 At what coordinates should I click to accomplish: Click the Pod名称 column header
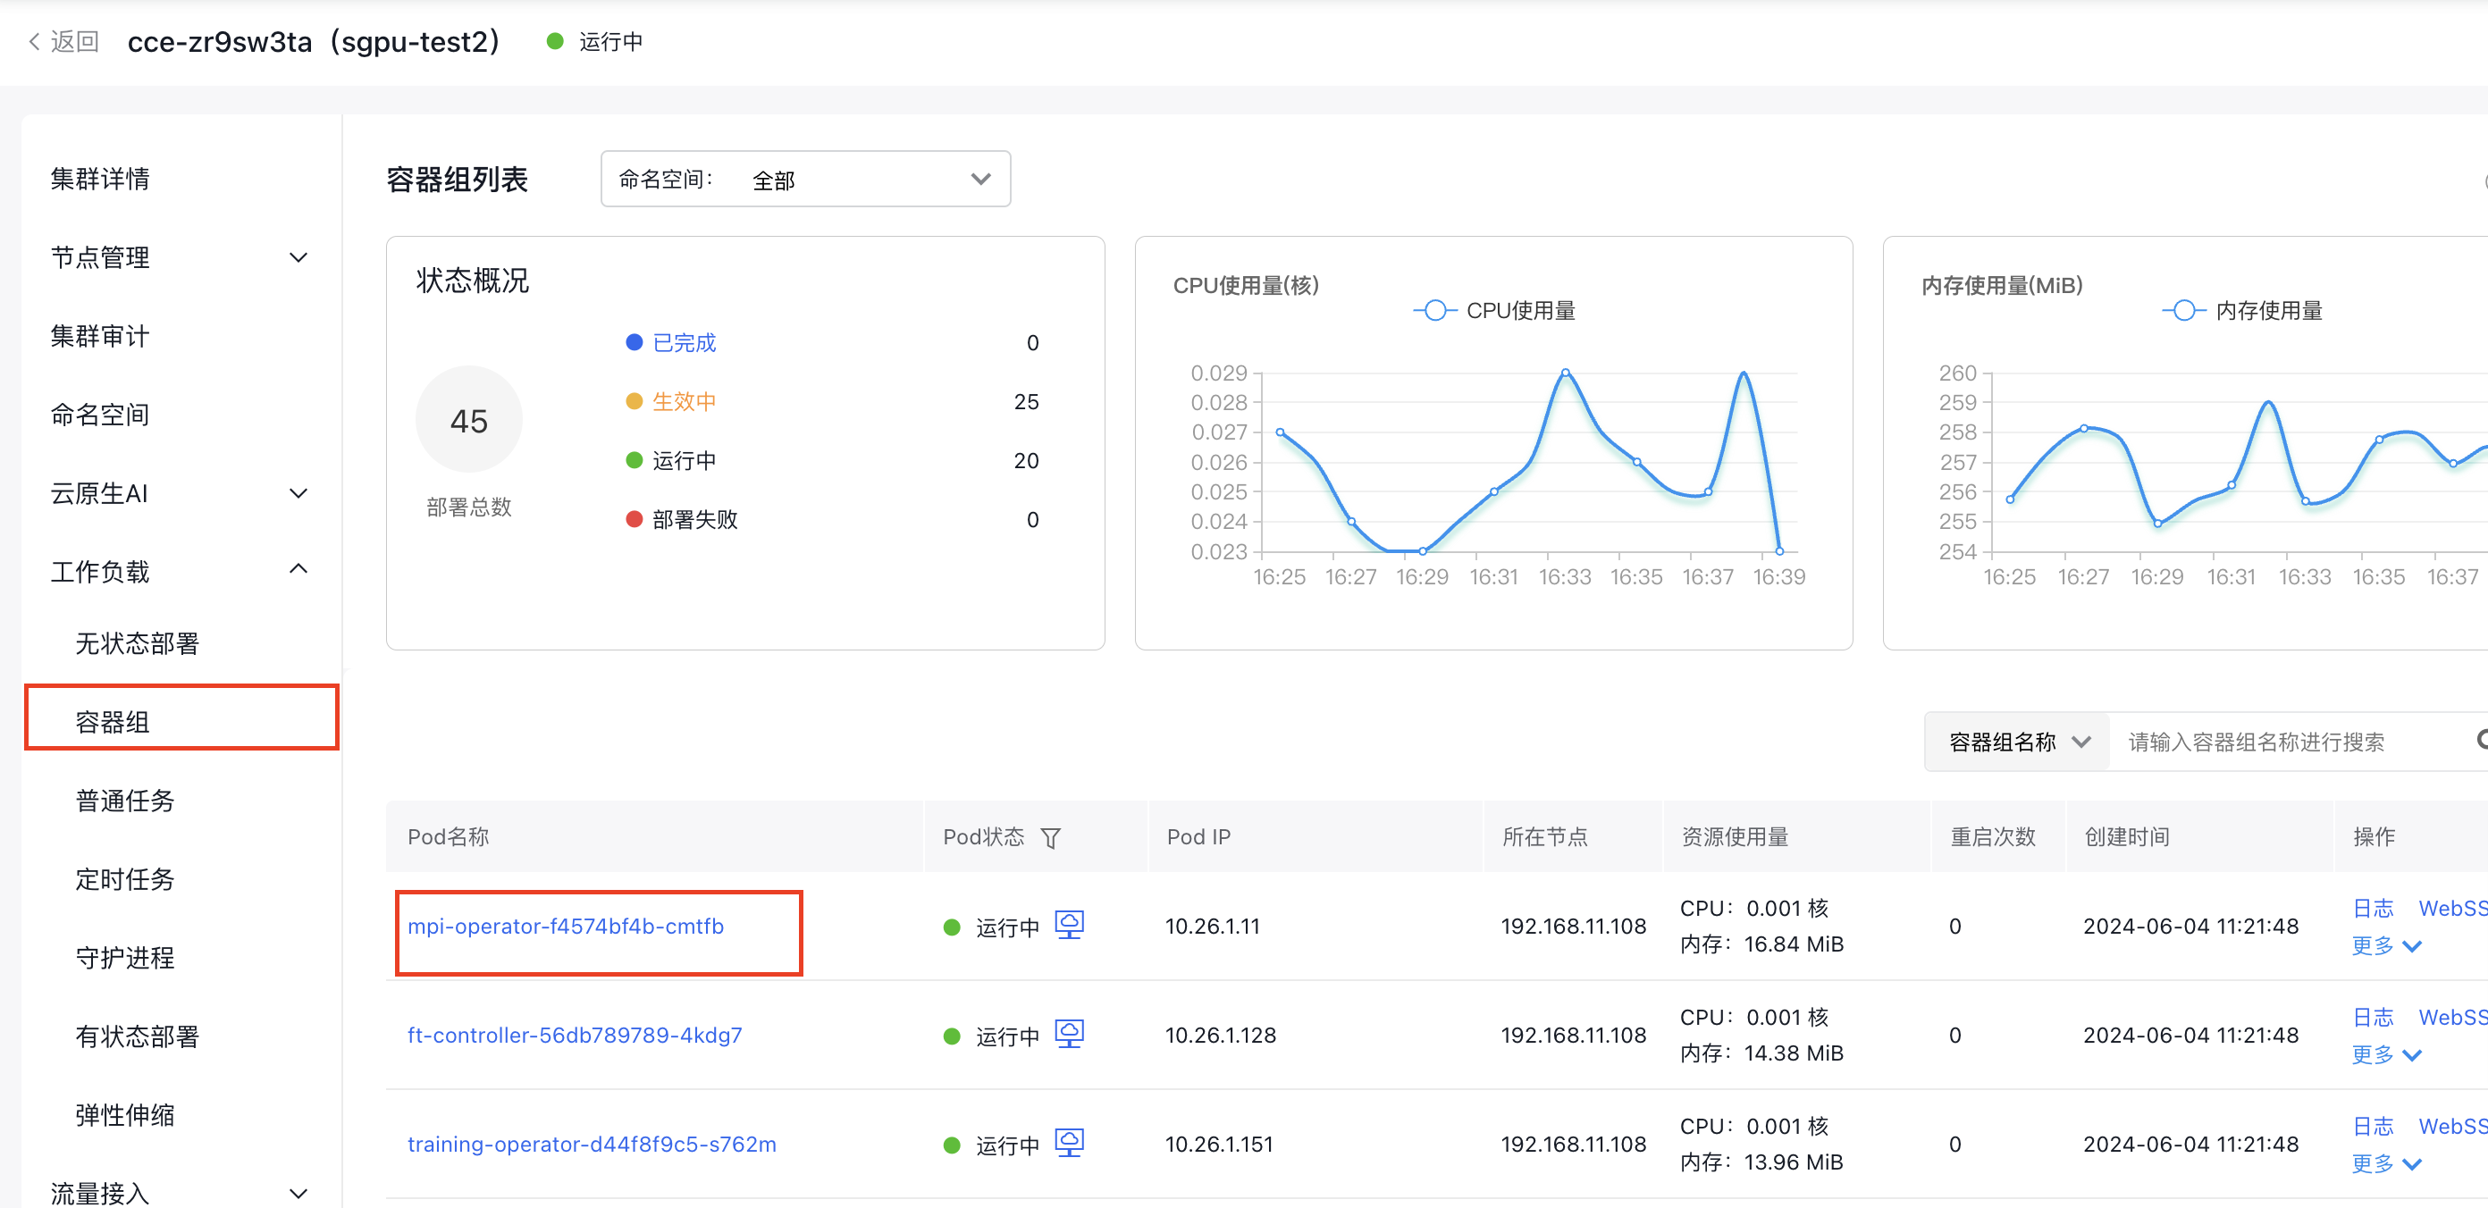[448, 836]
